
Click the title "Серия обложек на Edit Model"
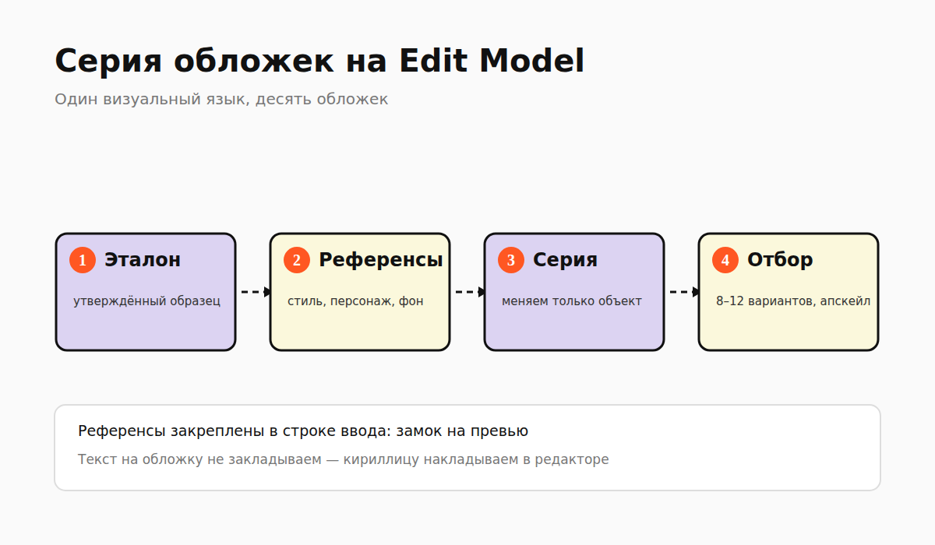click(319, 61)
